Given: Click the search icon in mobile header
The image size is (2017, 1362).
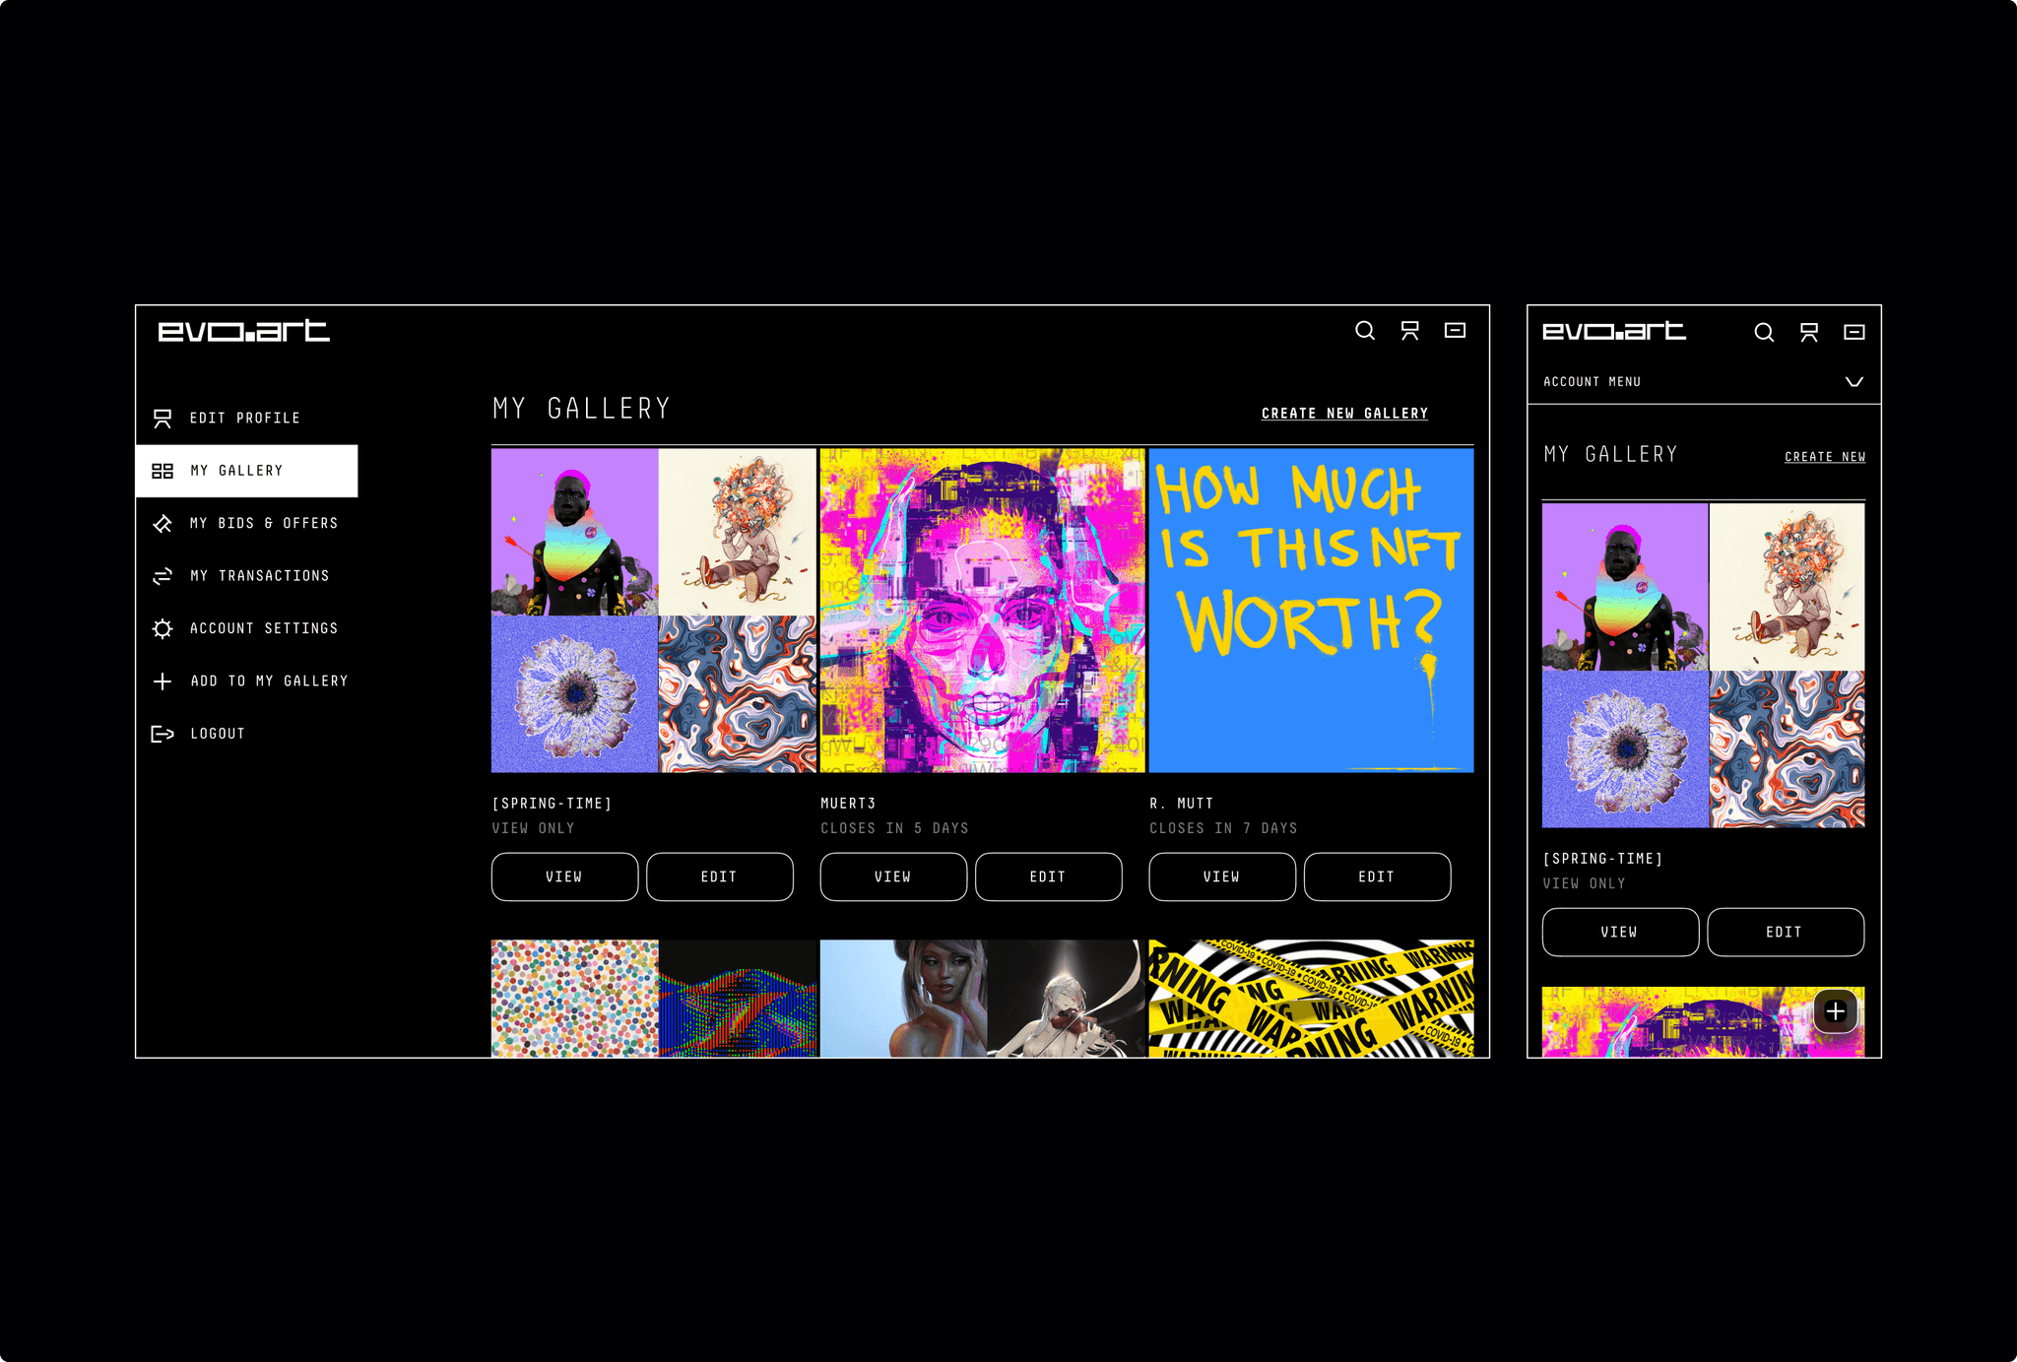Looking at the screenshot, I should pyautogui.click(x=1763, y=333).
